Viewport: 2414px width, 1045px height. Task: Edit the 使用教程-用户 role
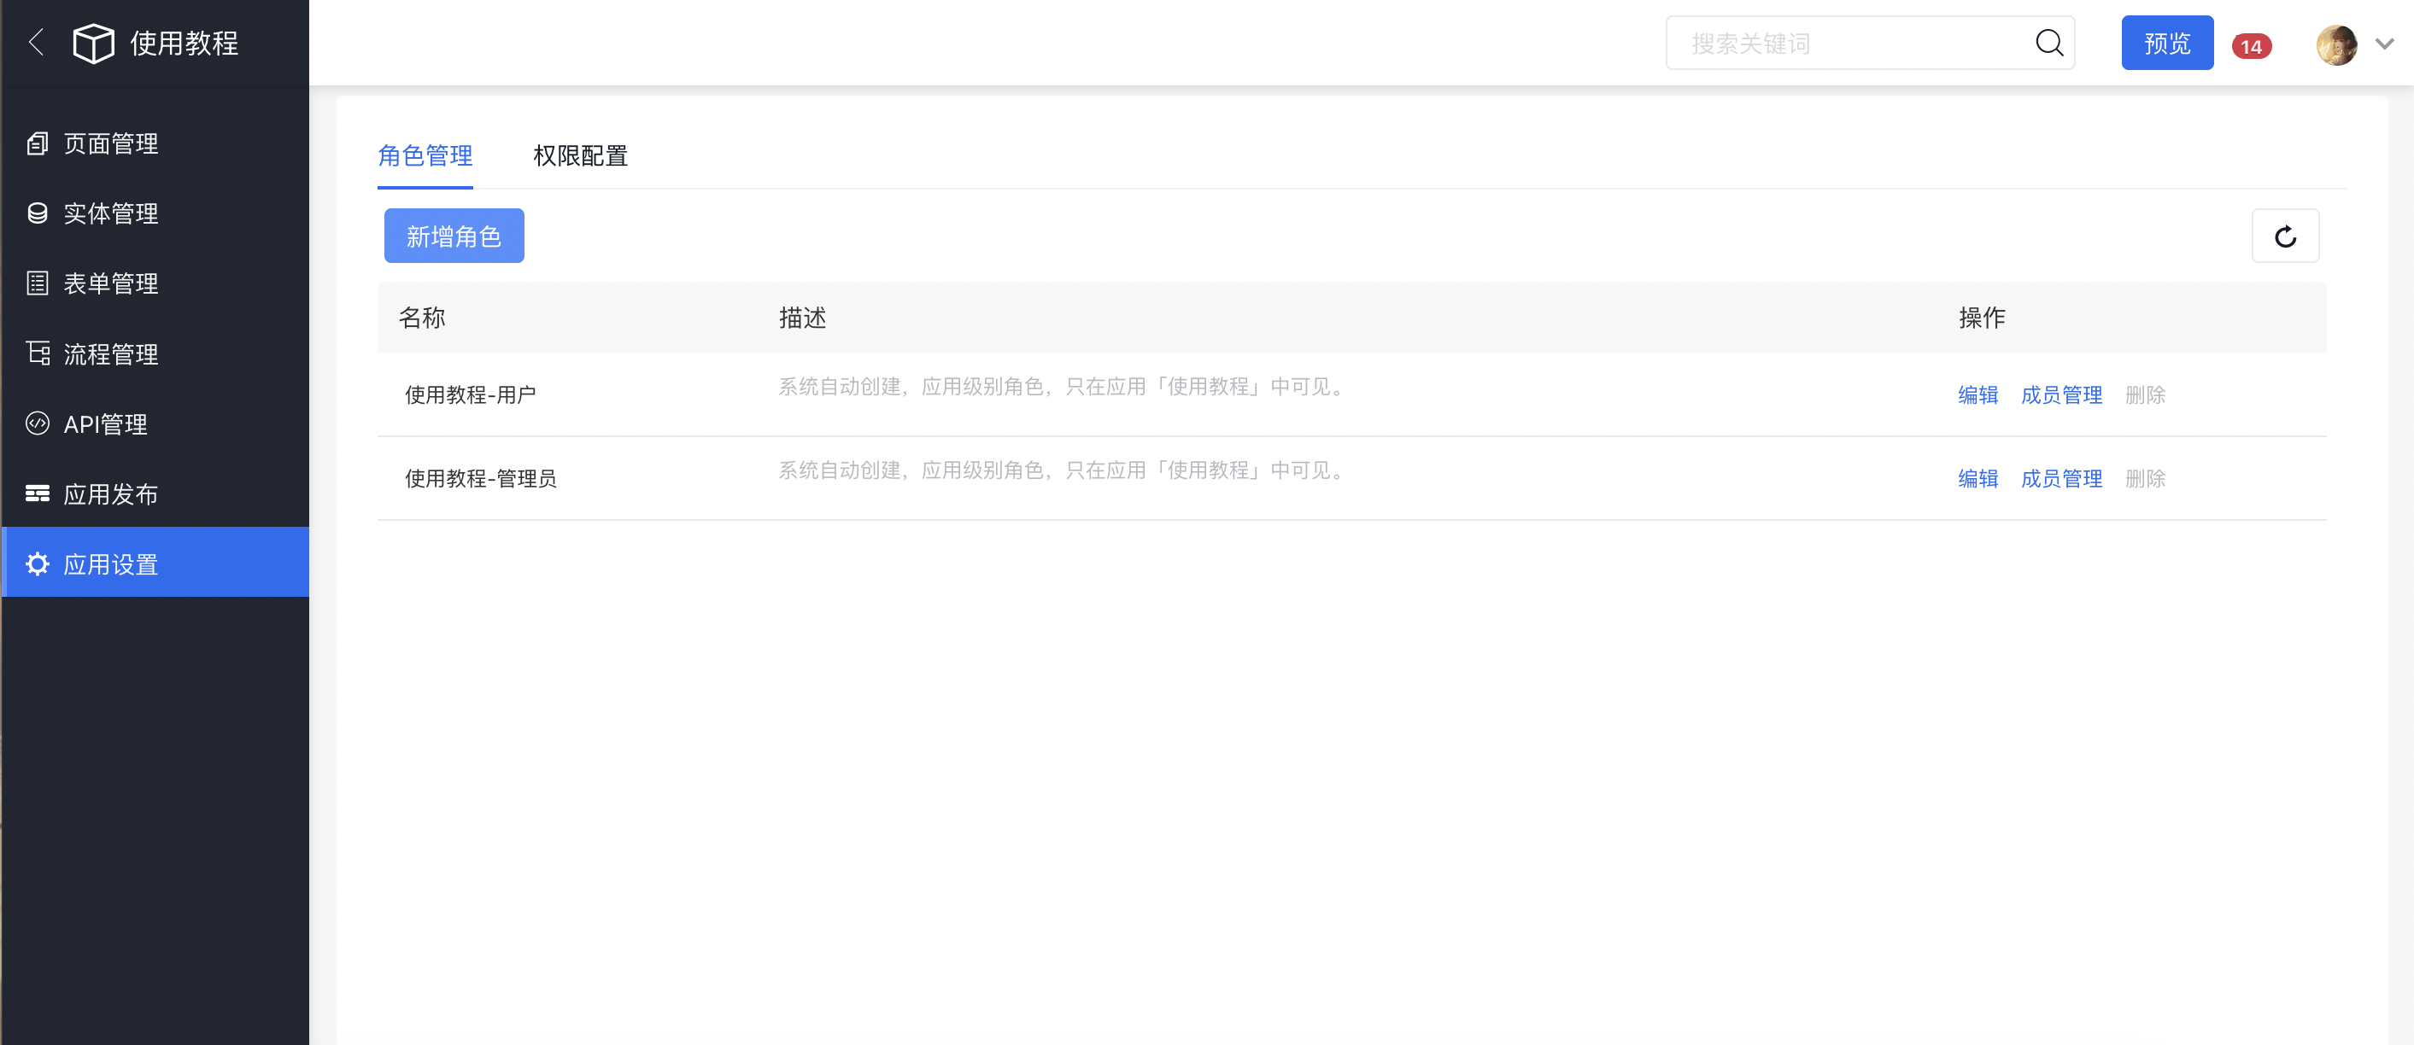[1977, 395]
